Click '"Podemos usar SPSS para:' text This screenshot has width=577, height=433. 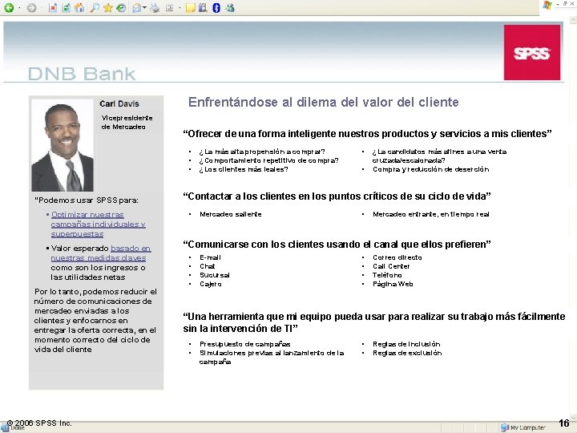click(x=87, y=200)
